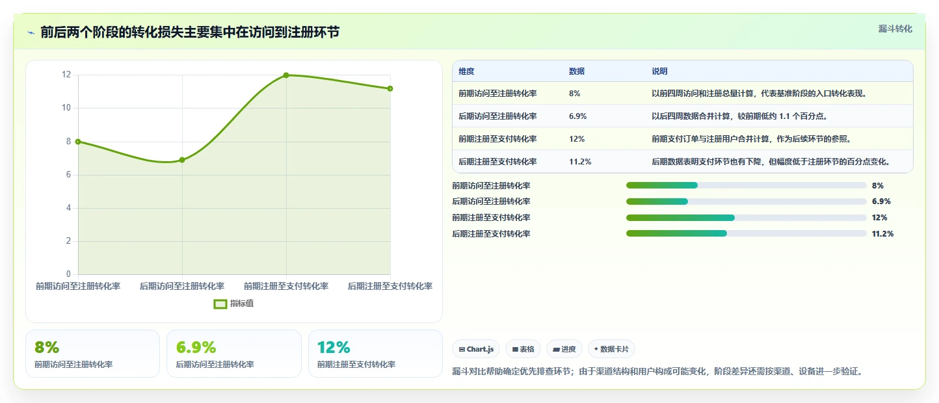Click the 数据 column header

[x=577, y=71]
